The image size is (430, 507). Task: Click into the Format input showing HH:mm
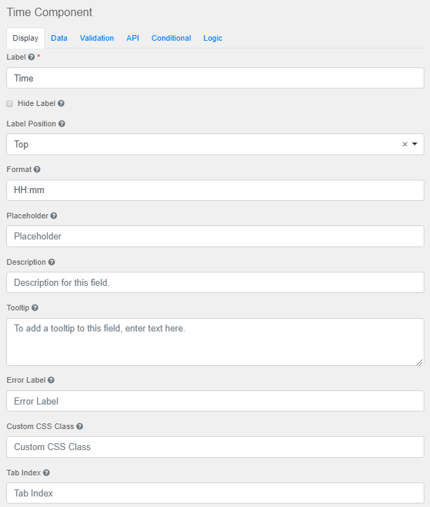pos(215,190)
